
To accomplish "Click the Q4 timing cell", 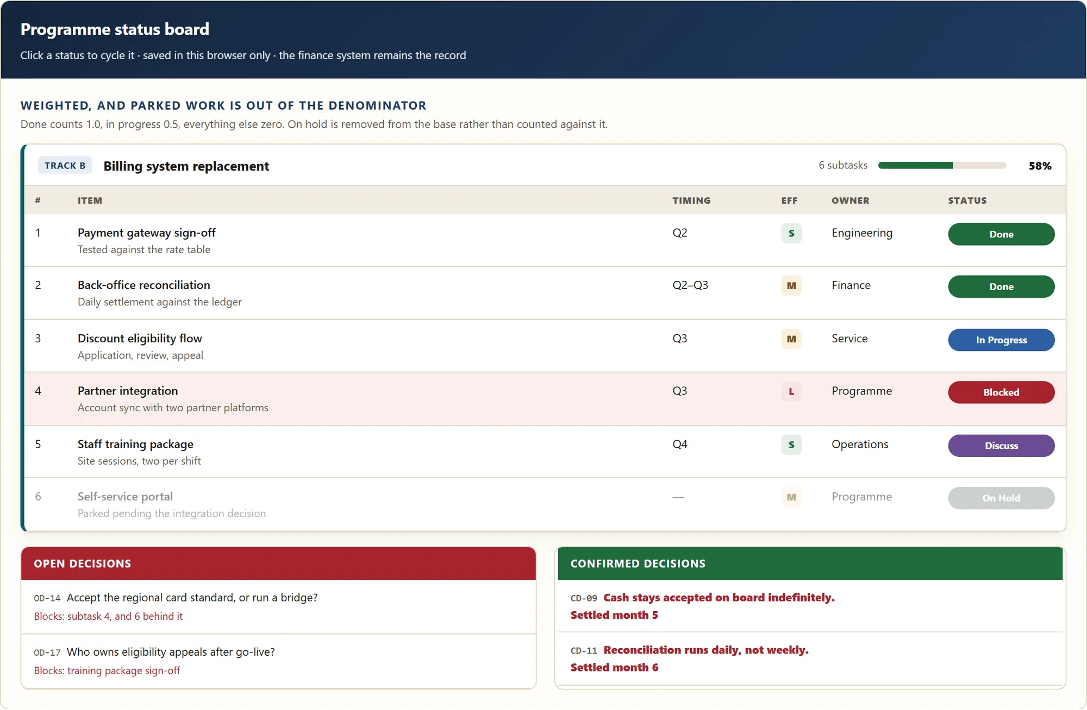I will tap(680, 444).
